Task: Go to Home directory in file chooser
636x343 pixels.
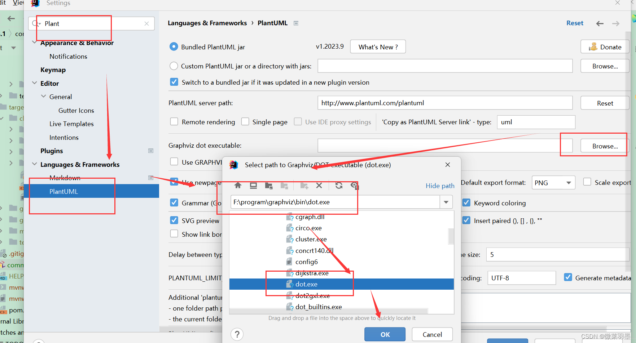Action: click(238, 186)
